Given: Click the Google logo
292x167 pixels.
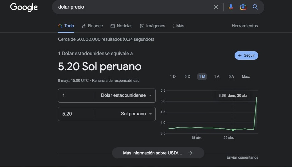Looking at the screenshot, I should tap(24, 7).
